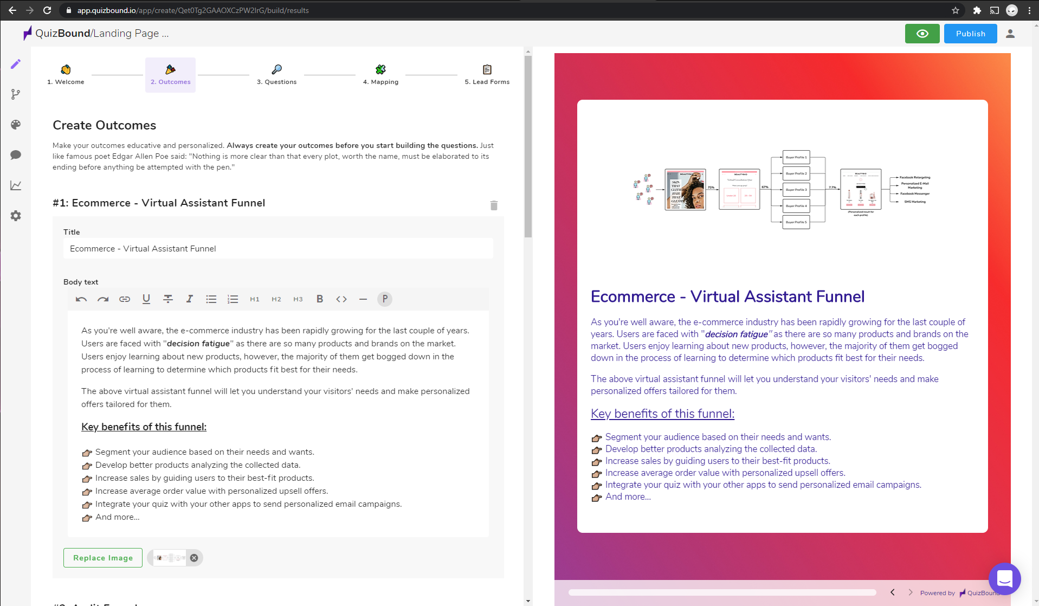Open browser extensions puzzle icon

tap(977, 10)
